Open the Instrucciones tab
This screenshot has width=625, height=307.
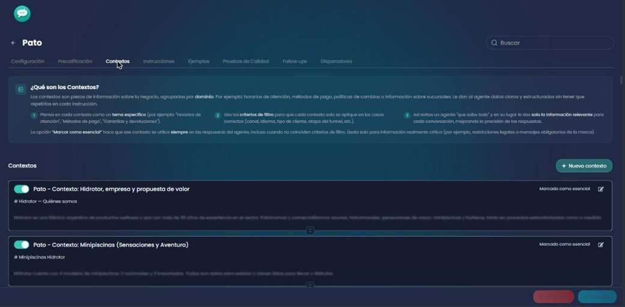(x=159, y=61)
